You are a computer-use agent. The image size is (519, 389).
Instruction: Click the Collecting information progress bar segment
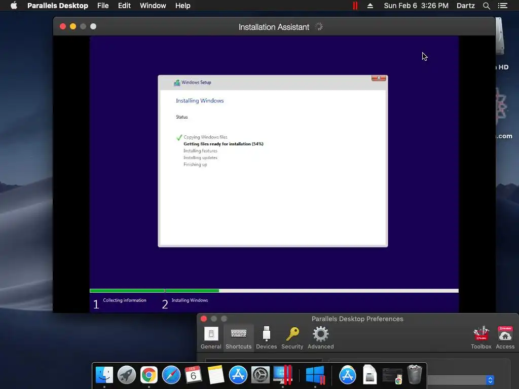pos(127,291)
